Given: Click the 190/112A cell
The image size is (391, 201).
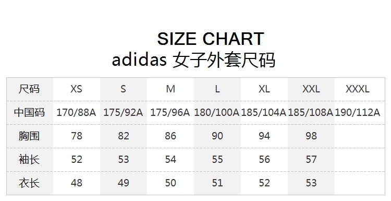Looking at the screenshot, I should coord(357,112).
